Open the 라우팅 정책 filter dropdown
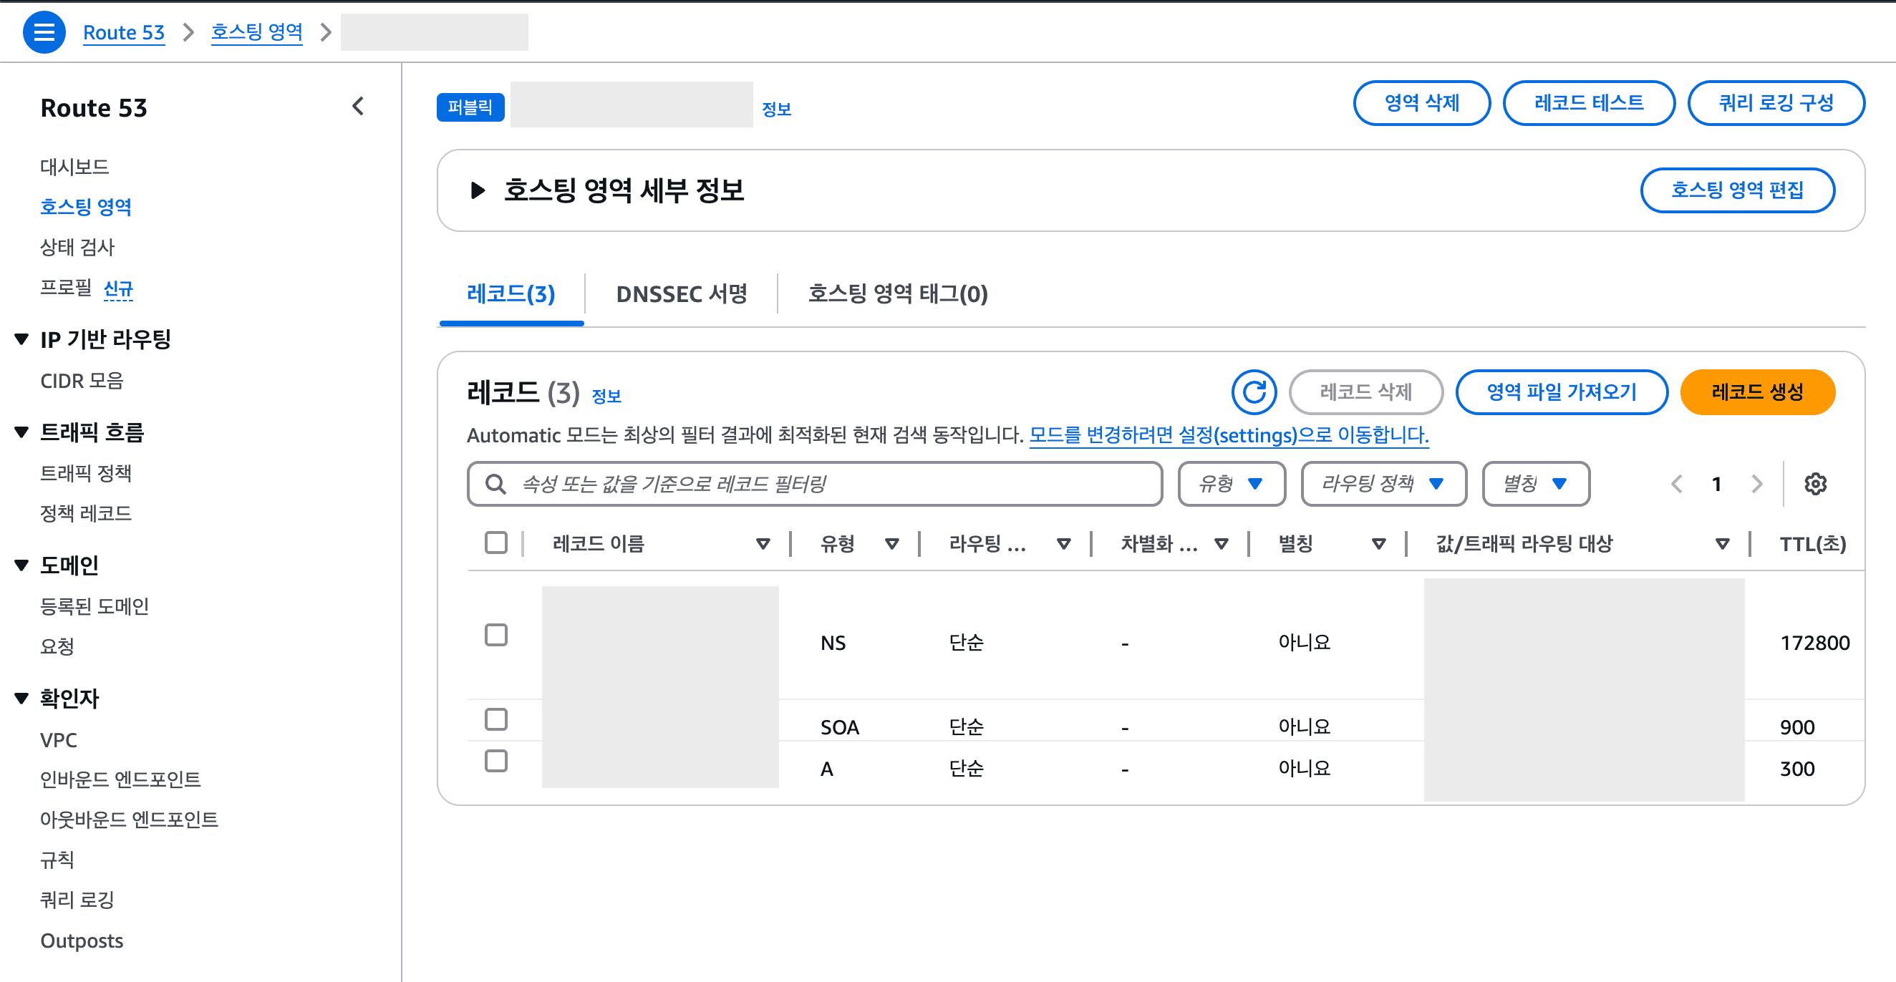1896x982 pixels. pyautogui.click(x=1383, y=483)
